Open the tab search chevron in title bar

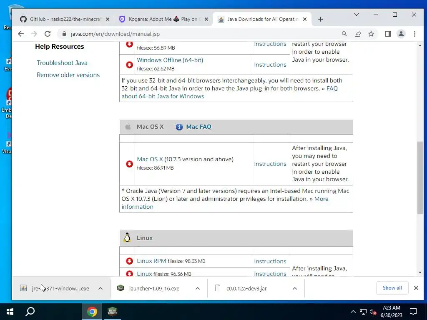click(356, 15)
